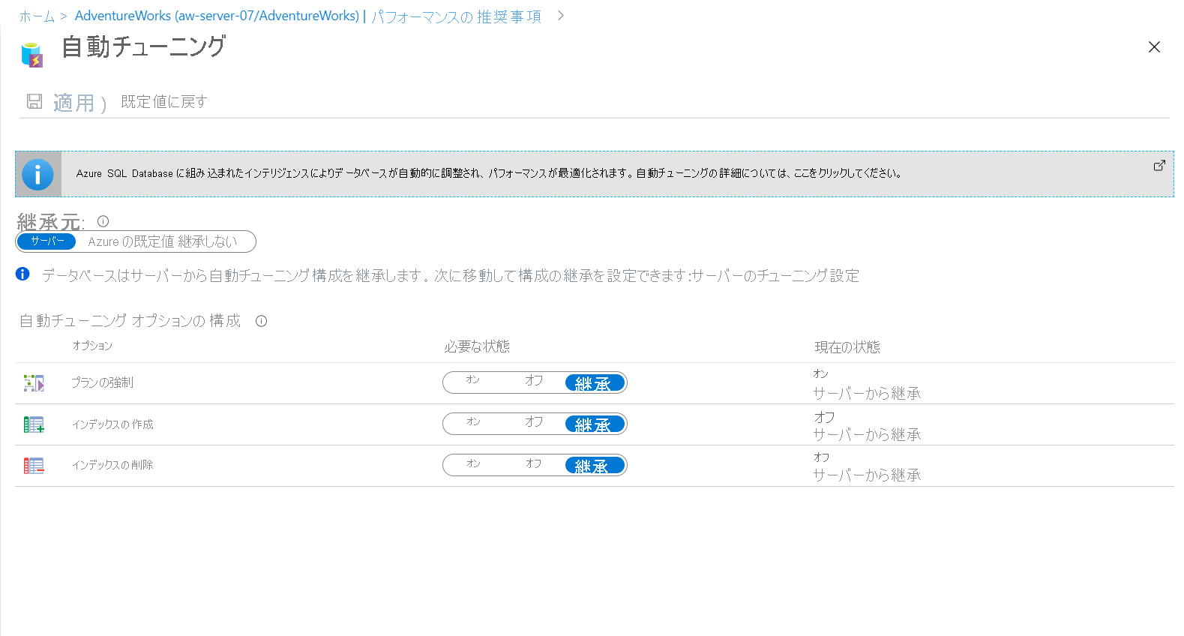This screenshot has height=636, width=1184.
Task: Set インデックスの削除 to オン
Action: pos(473,463)
